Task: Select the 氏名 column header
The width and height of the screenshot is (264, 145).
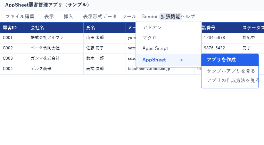Action: (x=105, y=28)
